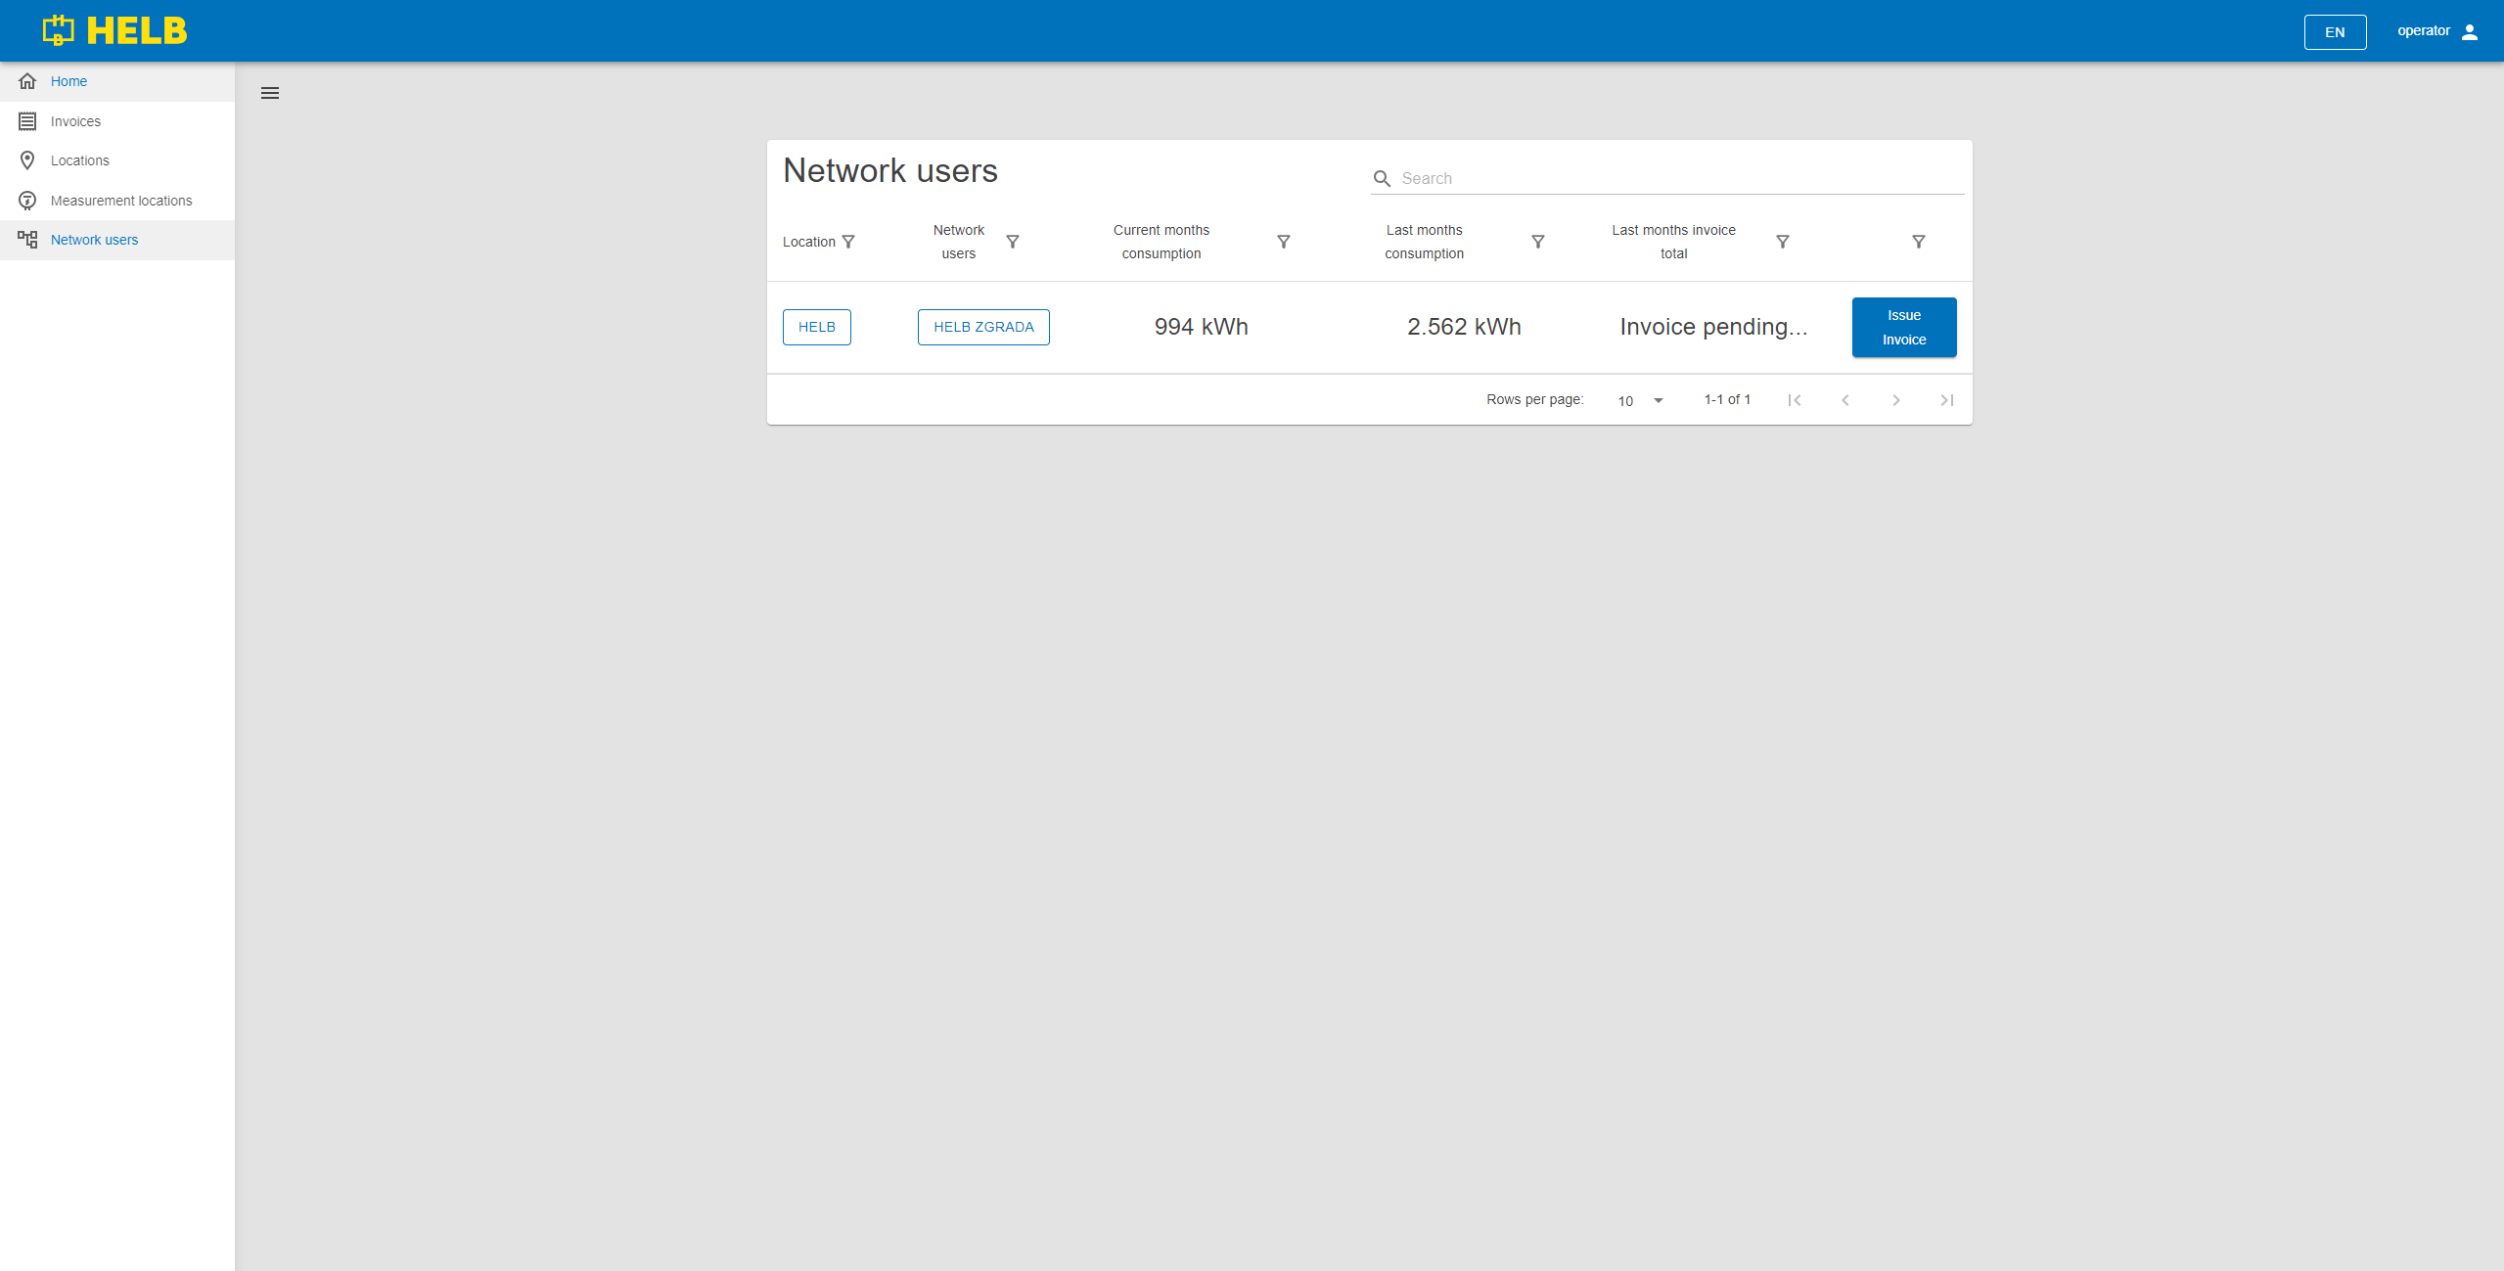
Task: Open the HELB ZGRADA network user
Action: coord(983,327)
